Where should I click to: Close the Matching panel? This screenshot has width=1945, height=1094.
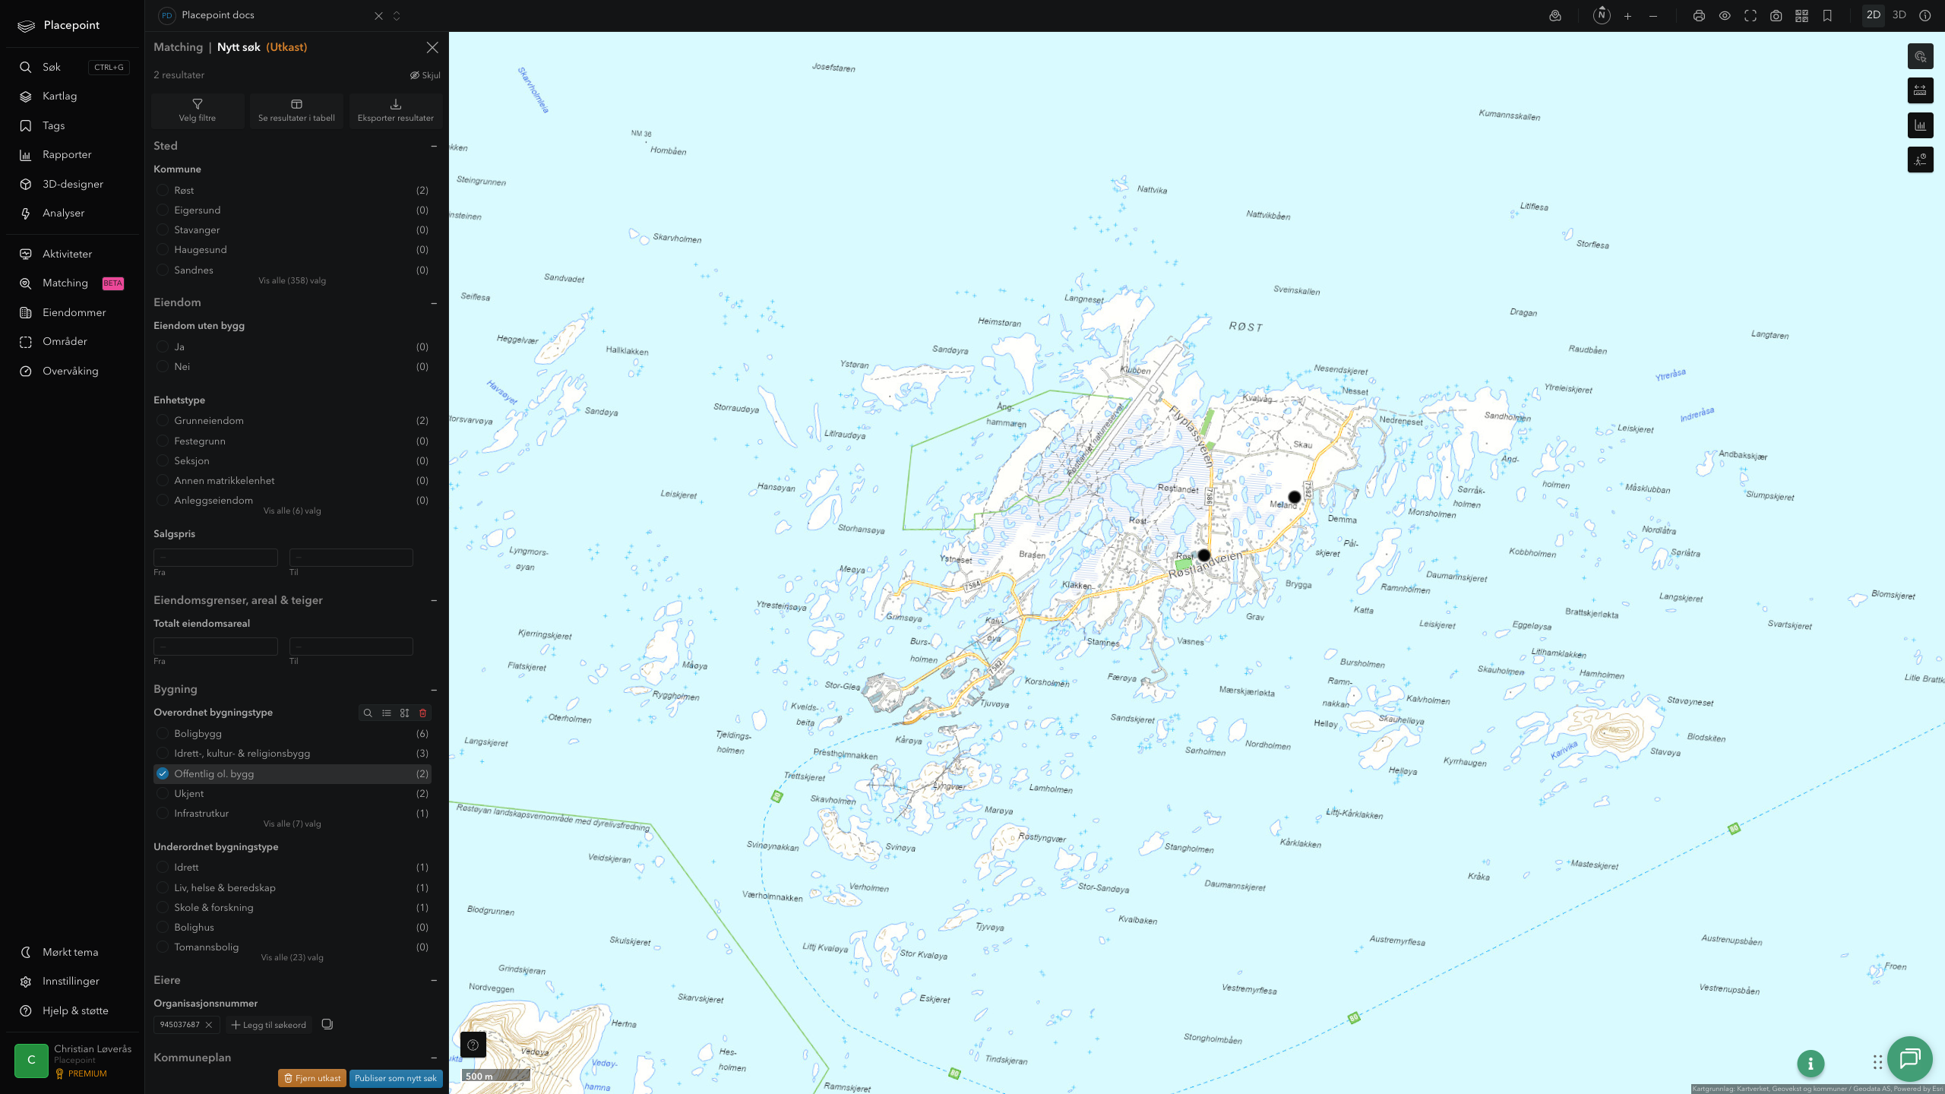point(432,48)
